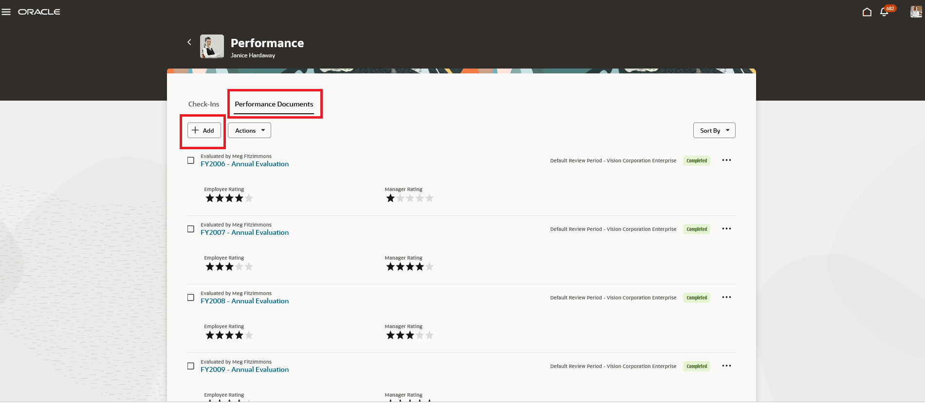925x403 pixels.
Task: Open FY2008 - Annual Evaluation link
Action: (245, 301)
